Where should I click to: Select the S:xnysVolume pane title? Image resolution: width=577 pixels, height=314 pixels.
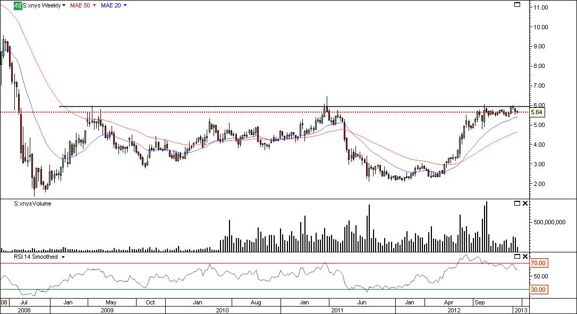32,204
